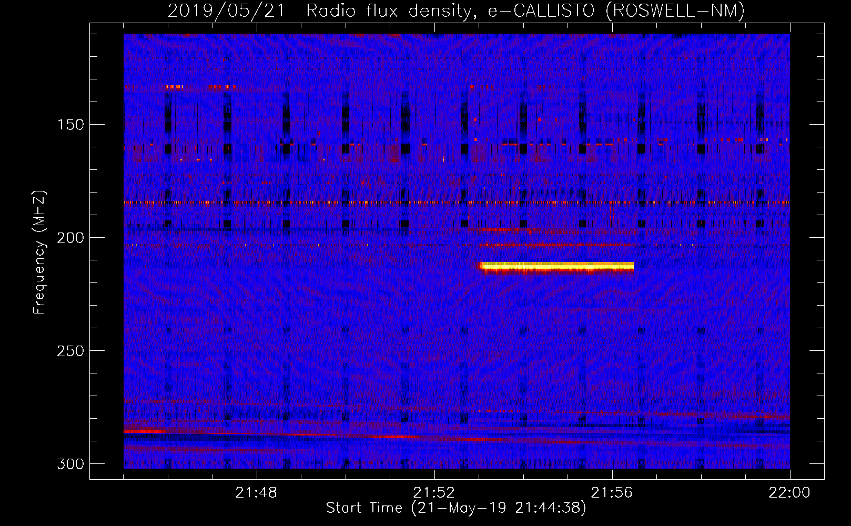
Task: Click the plot title "Radio flux density, e-CALLISTO (ROSWELL-NM)"
Action: pos(525,11)
